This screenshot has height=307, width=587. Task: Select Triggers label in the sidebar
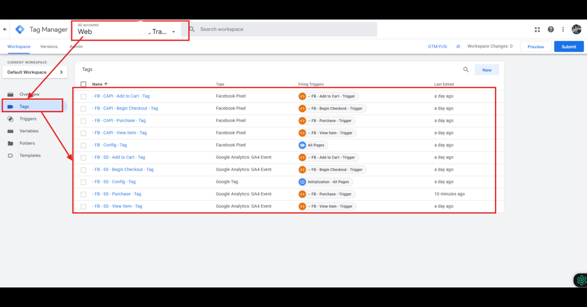coord(28,119)
